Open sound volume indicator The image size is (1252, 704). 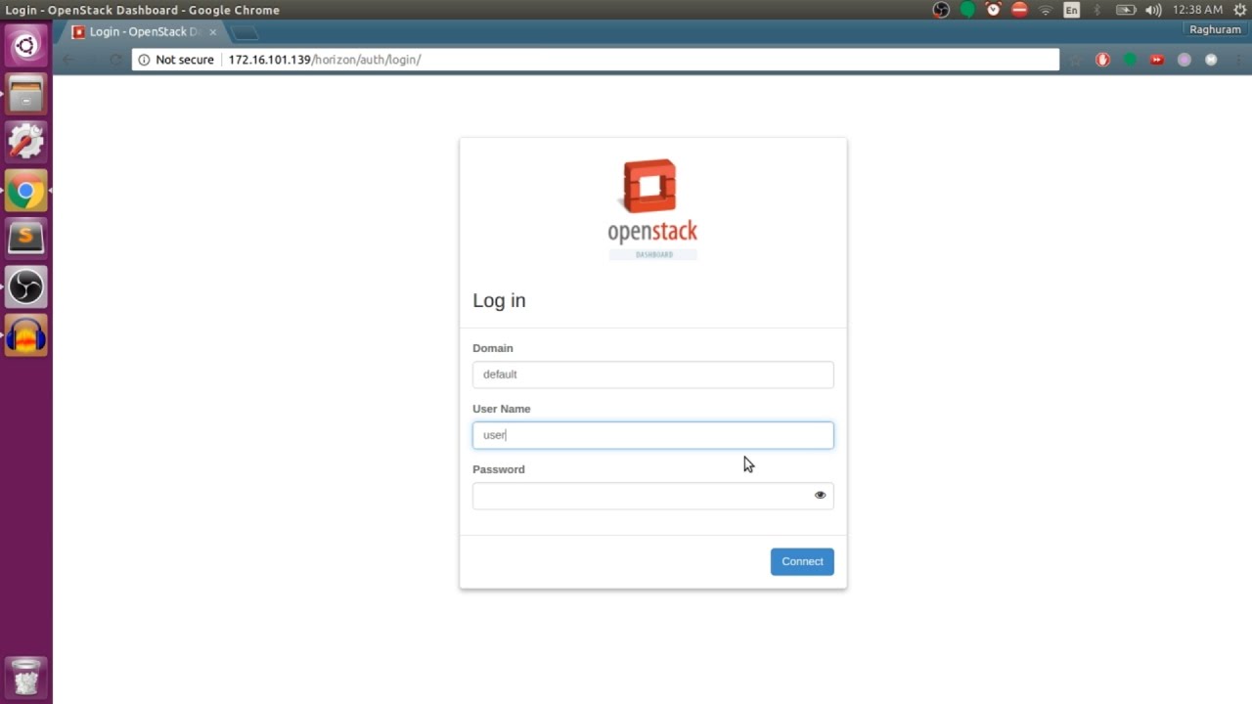(x=1153, y=10)
